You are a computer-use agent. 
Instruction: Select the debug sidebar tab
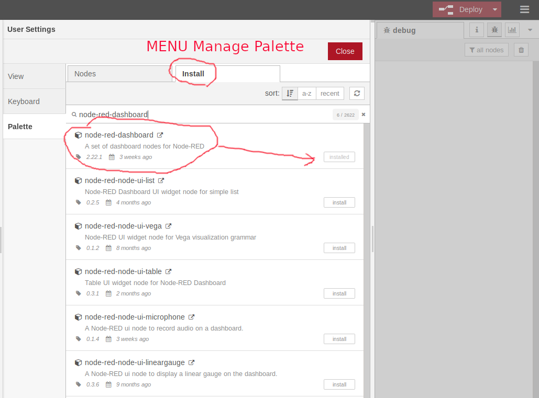pyautogui.click(x=420, y=30)
